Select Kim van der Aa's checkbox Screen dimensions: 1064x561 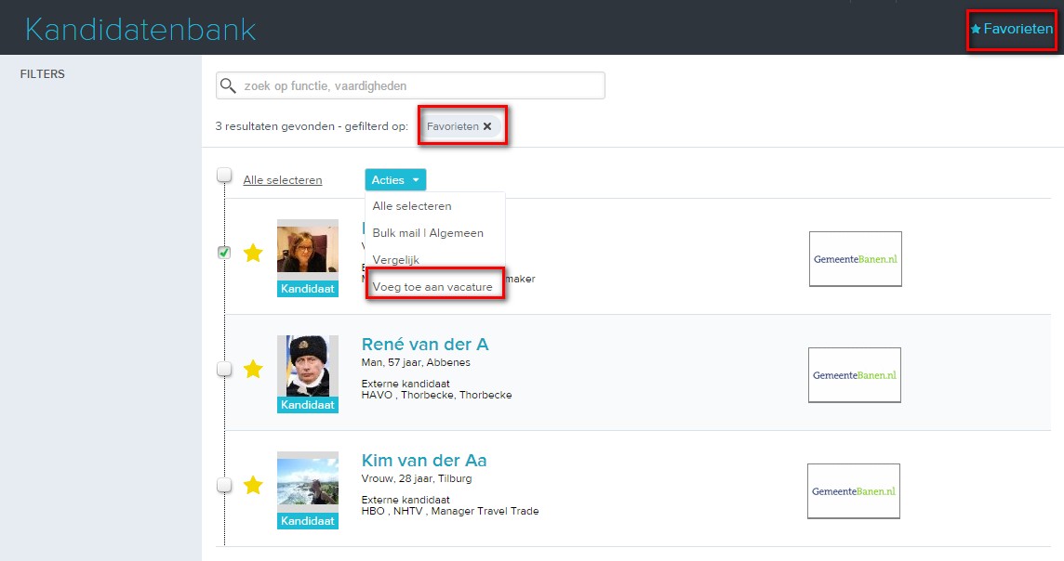[224, 485]
